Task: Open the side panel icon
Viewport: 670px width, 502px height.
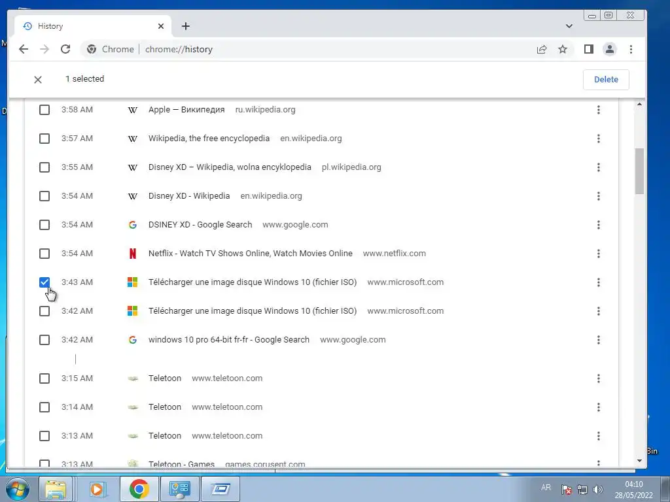Action: pos(589,49)
